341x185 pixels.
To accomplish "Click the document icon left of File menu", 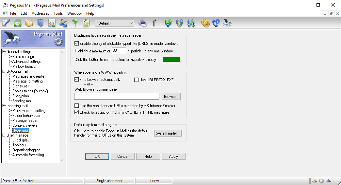I will (5, 13).
